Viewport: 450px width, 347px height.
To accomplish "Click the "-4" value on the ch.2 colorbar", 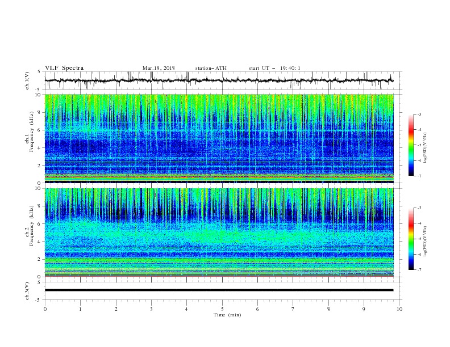I will point(419,223).
